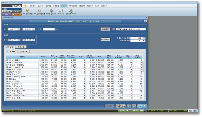Click the 機種 selection text field

click(131, 29)
